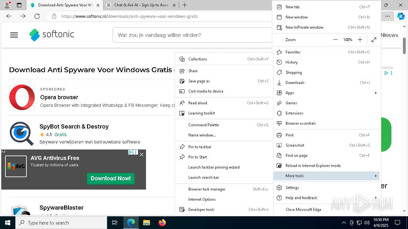Open the Collections icon in More tools submenu

pyautogui.click(x=182, y=59)
